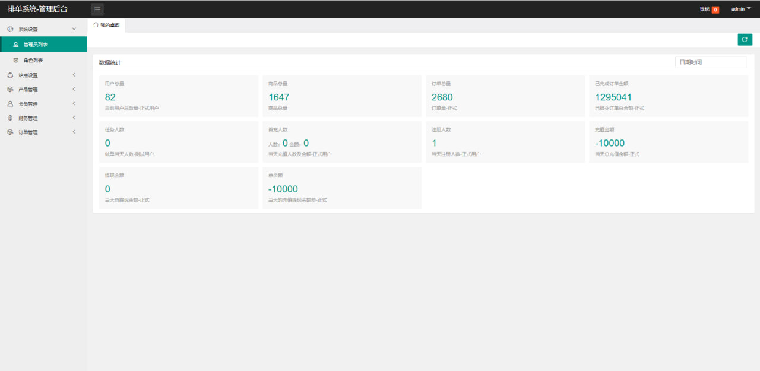Click the person icon beside 会员管理
The image size is (760, 371).
(x=10, y=104)
